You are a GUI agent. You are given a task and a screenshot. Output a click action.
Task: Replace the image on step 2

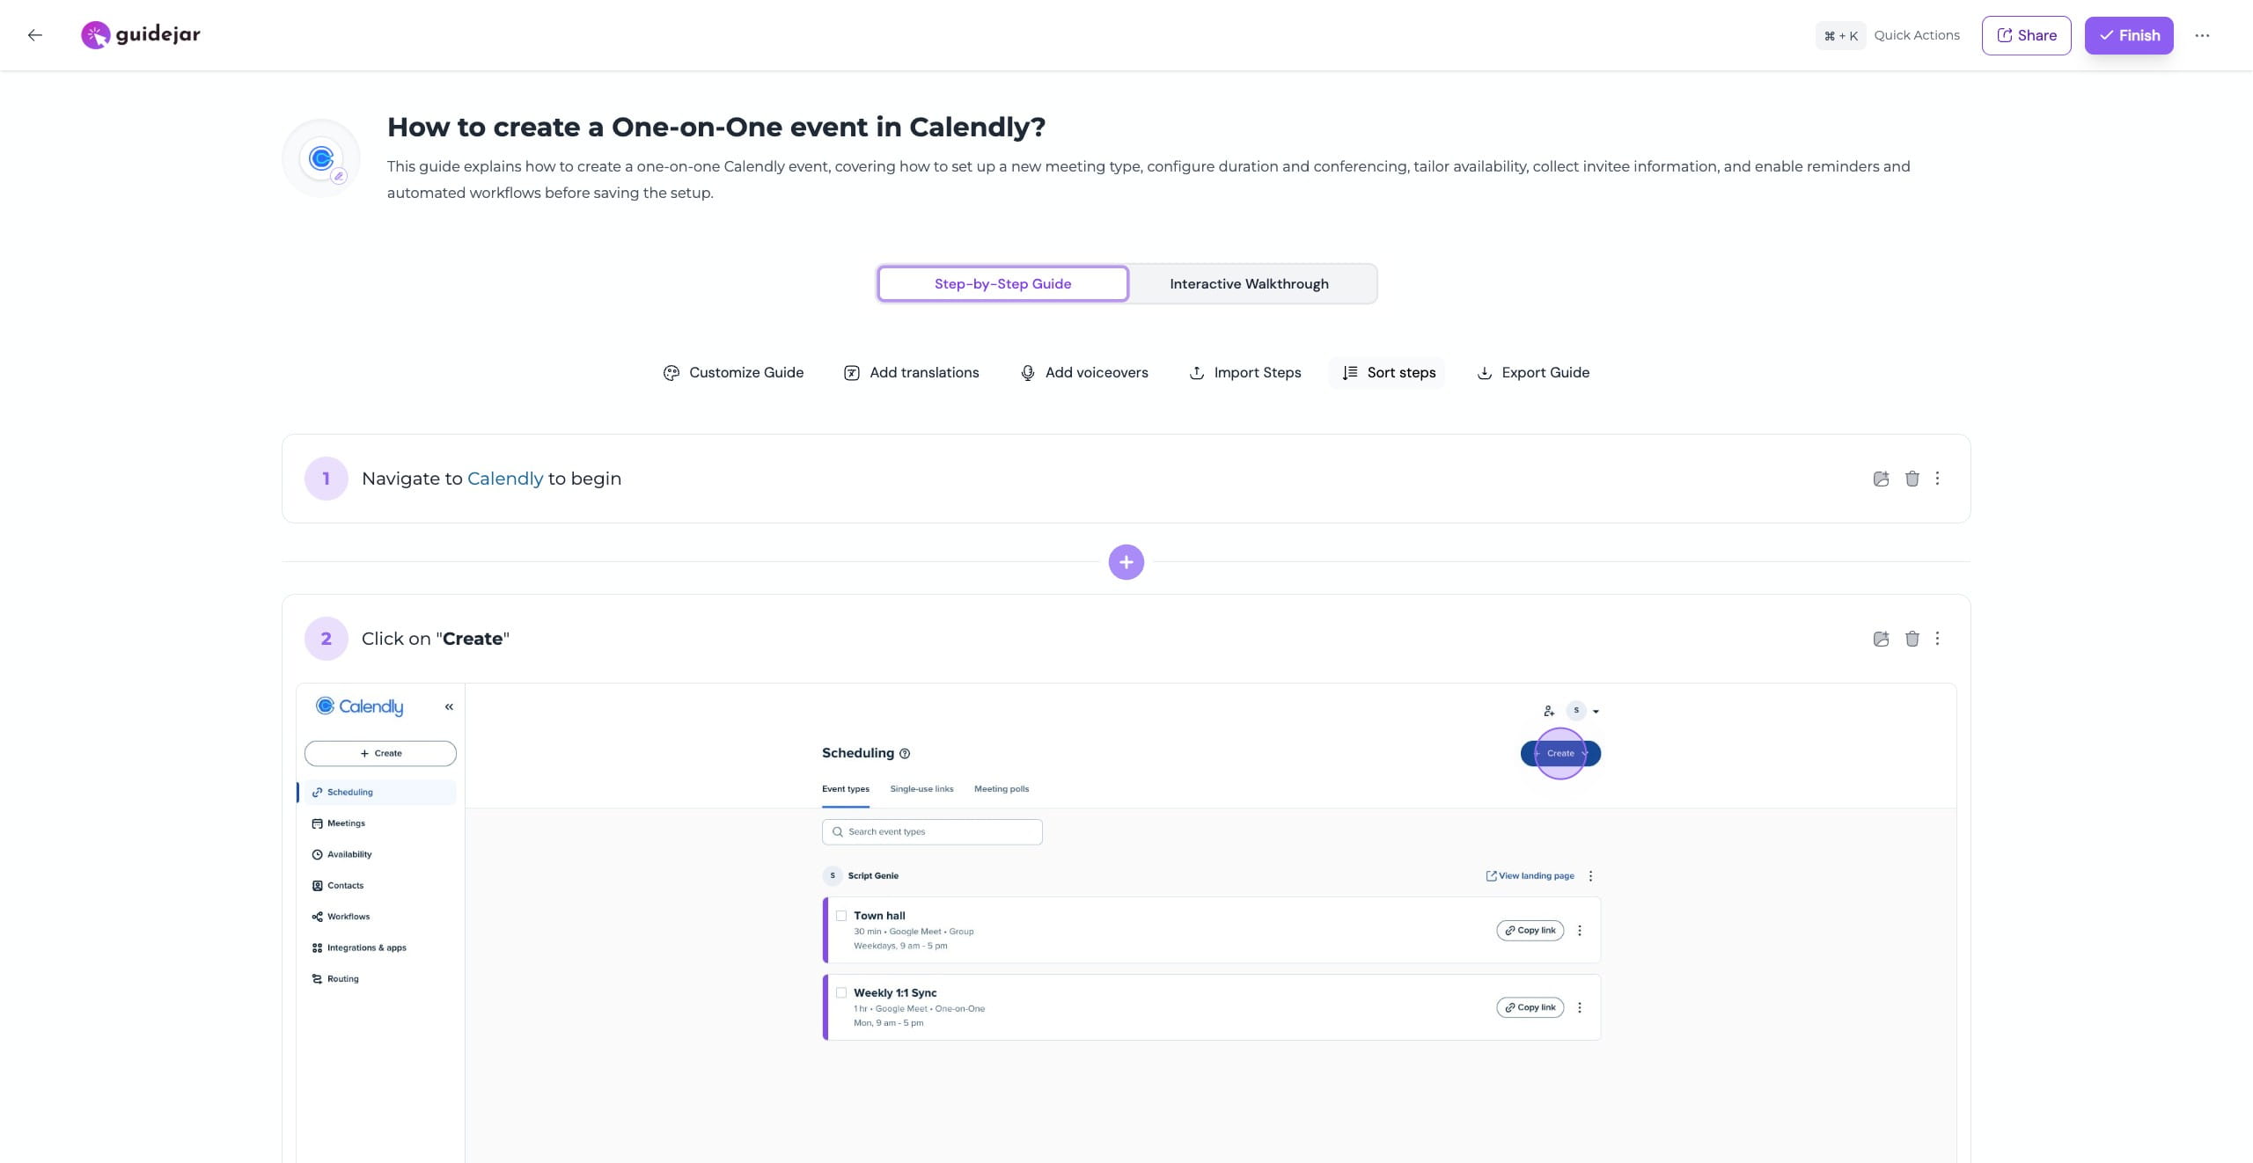[x=1881, y=639]
